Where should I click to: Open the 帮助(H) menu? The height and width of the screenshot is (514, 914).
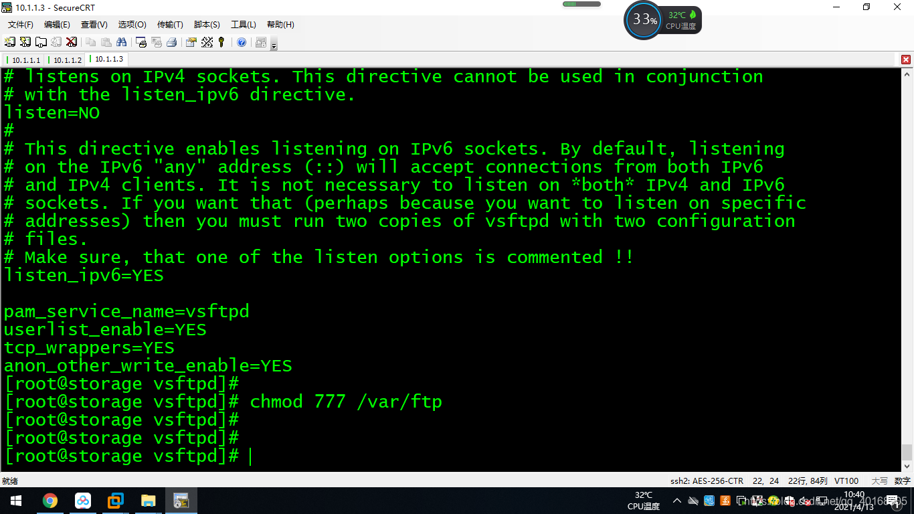click(x=280, y=25)
